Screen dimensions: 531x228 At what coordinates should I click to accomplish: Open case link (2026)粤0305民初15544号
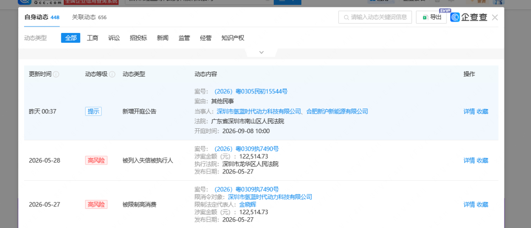[x=251, y=91]
